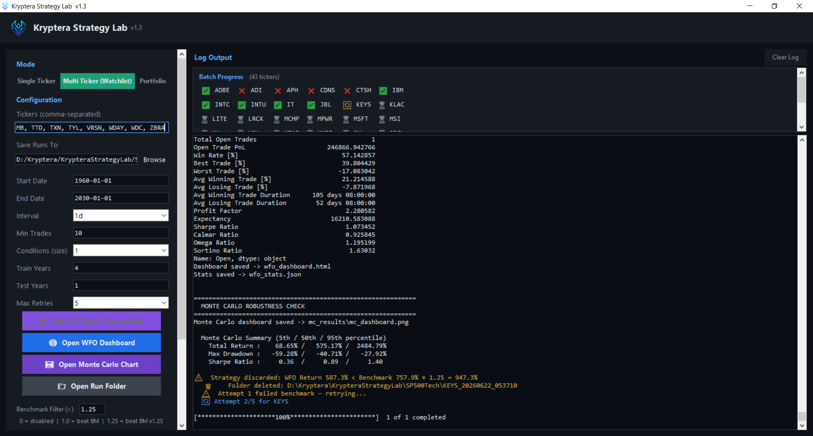Open Run Folder

(91, 386)
